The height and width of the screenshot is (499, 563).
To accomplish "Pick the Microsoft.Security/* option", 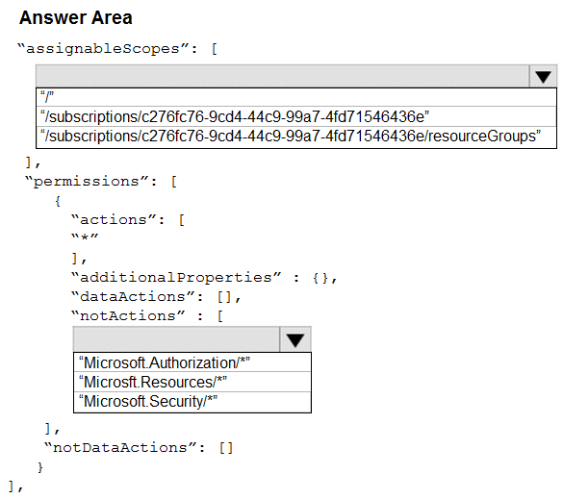I will click(192, 402).
